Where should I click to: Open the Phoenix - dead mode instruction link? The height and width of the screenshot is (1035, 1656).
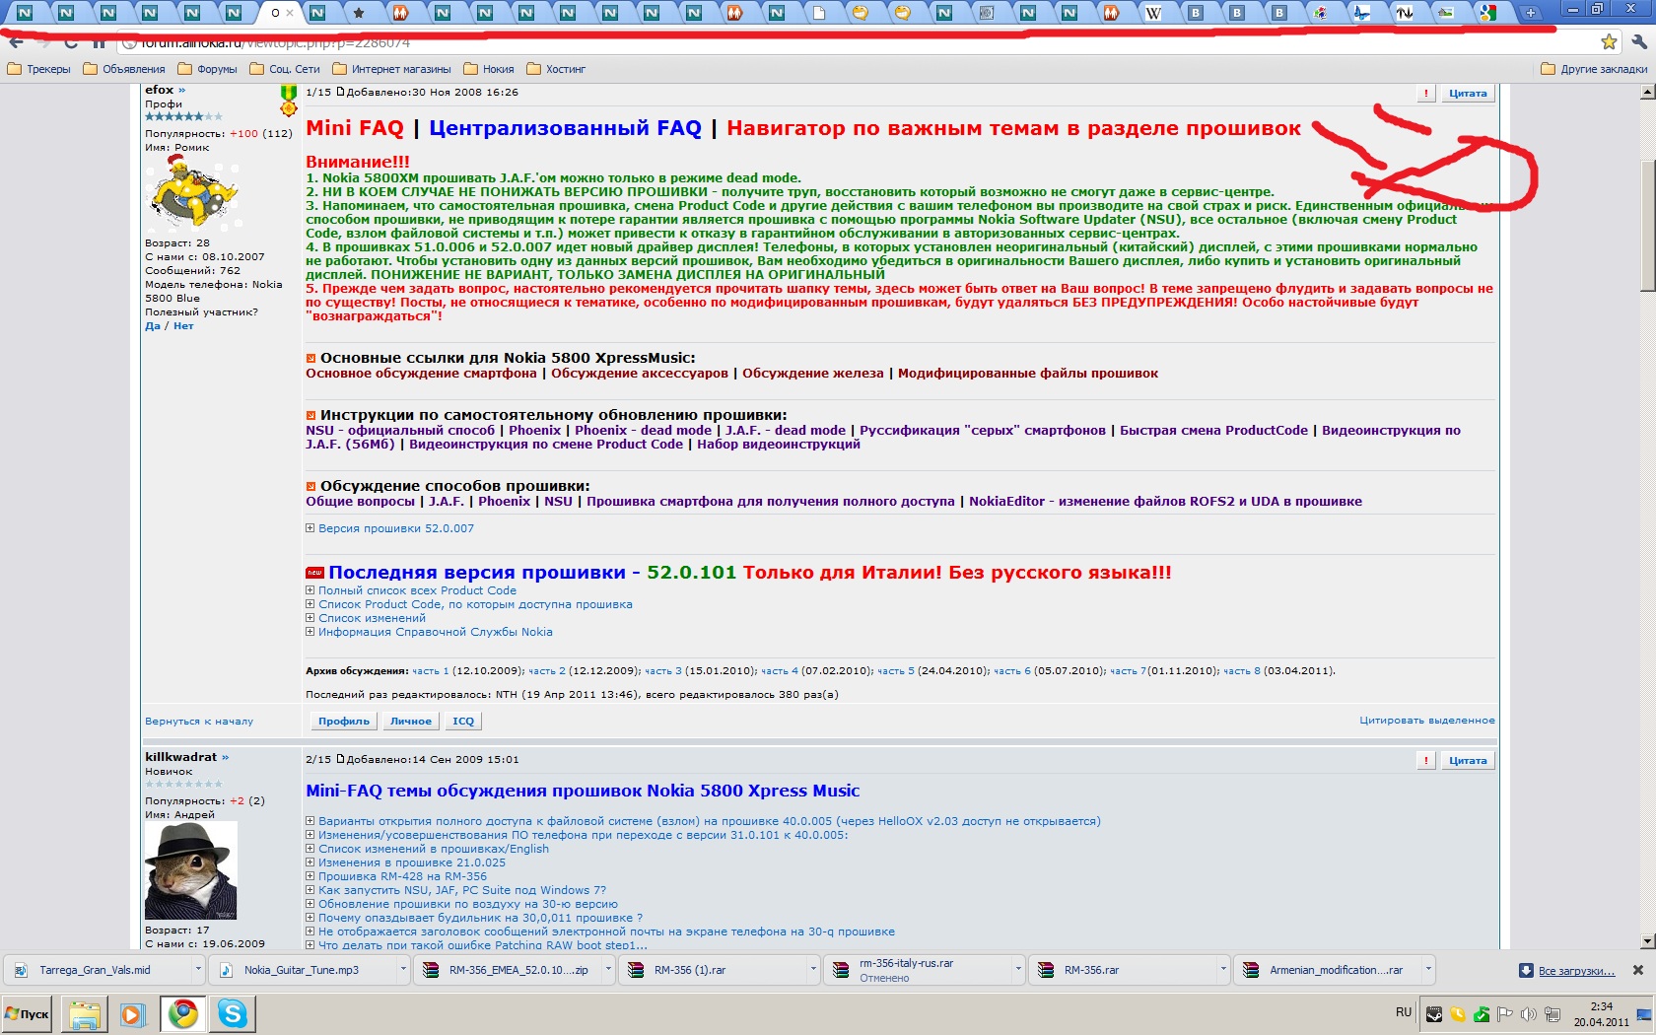click(x=643, y=431)
